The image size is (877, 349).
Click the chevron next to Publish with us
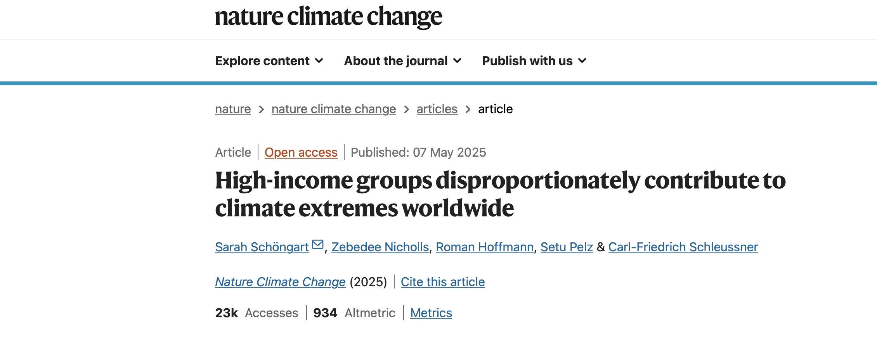pyautogui.click(x=582, y=61)
